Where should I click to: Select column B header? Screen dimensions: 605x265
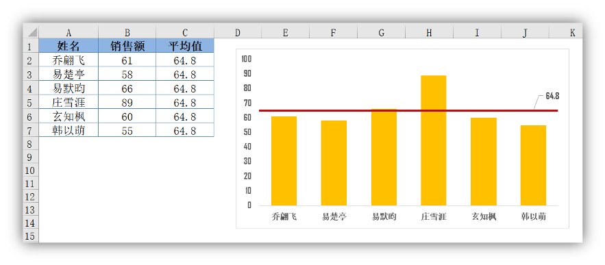127,32
